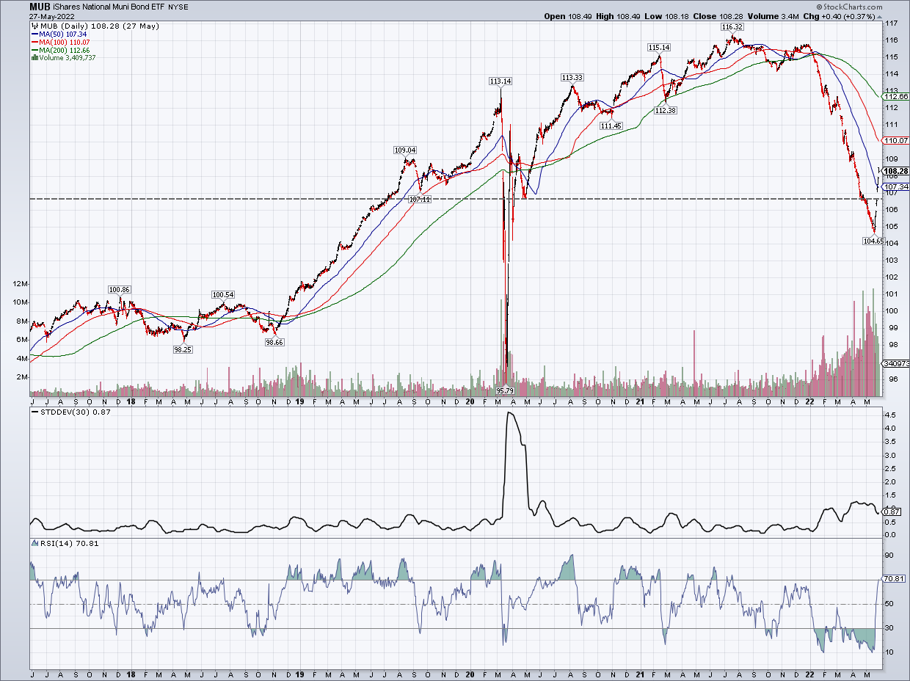Viewport: 910px width, 681px height.
Task: Click the bold MUB ticker title
Action: pyautogui.click(x=40, y=7)
